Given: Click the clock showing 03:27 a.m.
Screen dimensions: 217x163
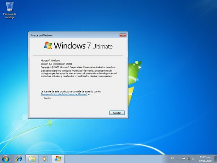Looking at the screenshot, I should pos(205,159).
